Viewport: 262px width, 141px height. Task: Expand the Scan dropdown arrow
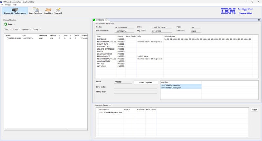[14, 24]
